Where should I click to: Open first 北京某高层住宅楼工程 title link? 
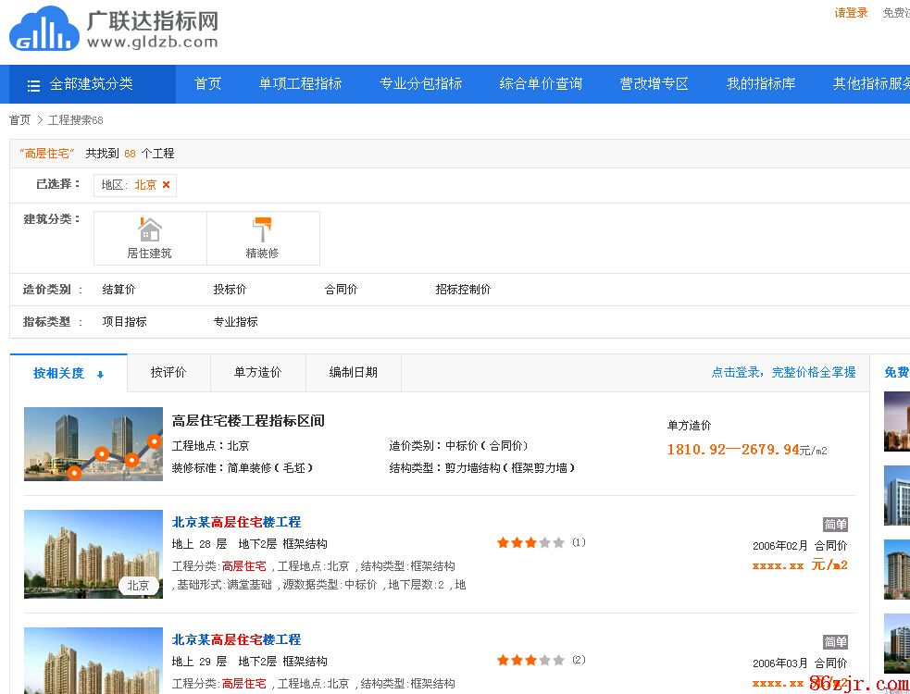(236, 522)
